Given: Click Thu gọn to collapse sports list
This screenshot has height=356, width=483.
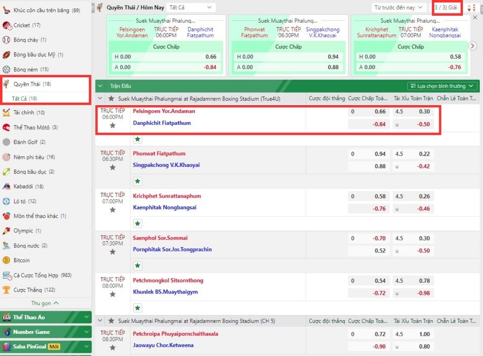Looking at the screenshot, I should click(45, 303).
